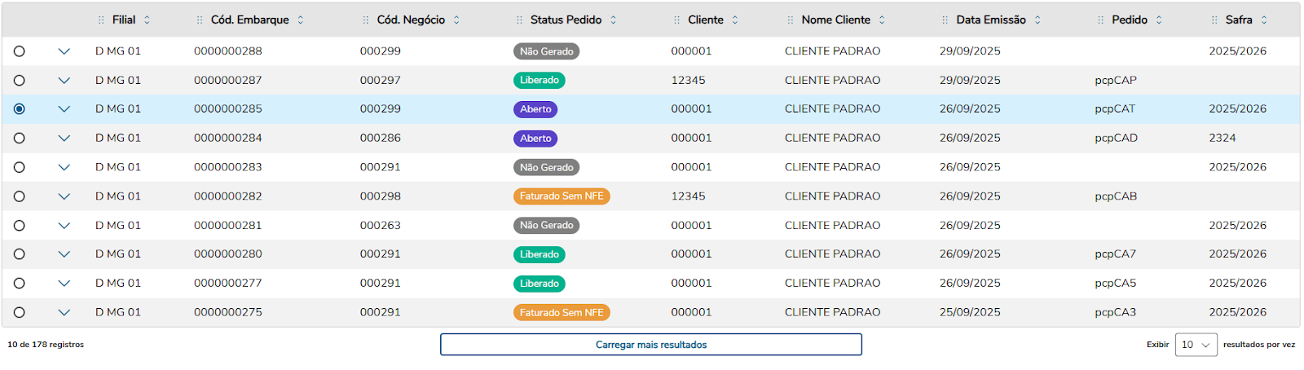Click purple Aberto status badge for 0000000285
1304x370 pixels.
click(x=535, y=109)
